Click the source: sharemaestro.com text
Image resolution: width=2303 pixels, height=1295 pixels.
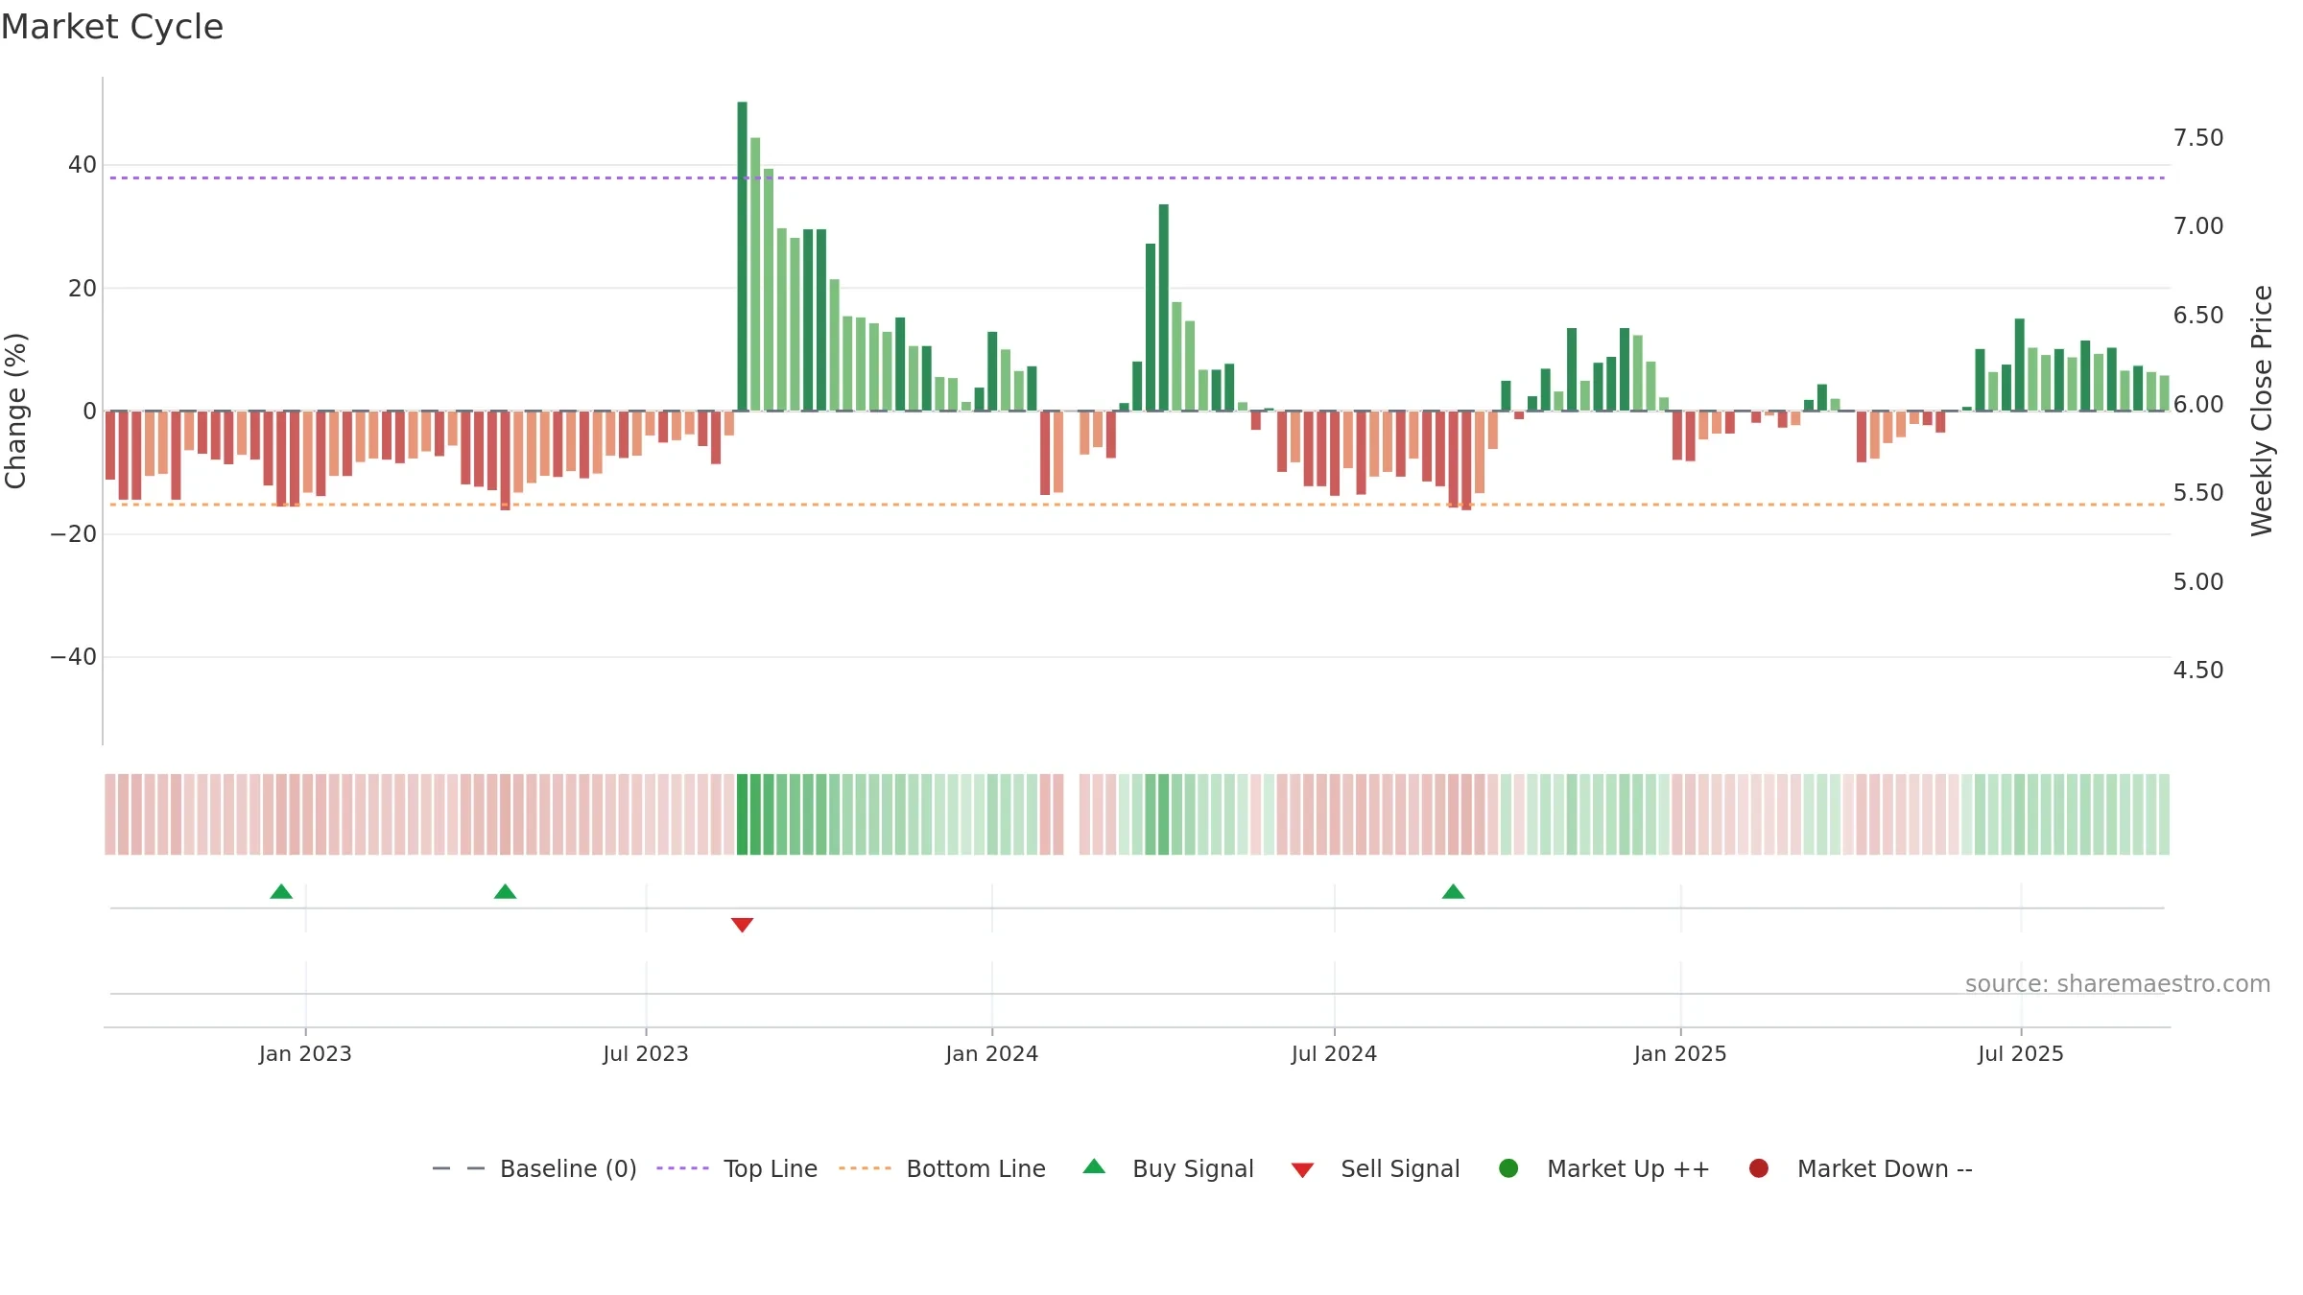2118,984
